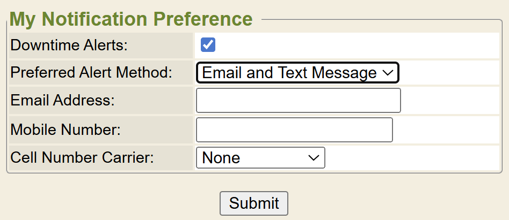Viewport: 509px width, 220px height.
Task: Select the "Email and Text Message" option text
Action: click(x=289, y=73)
